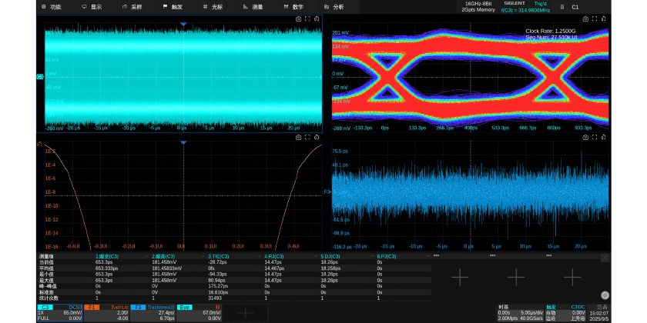Image resolution: width=647 pixels, height=323 pixels.
Task: Expand the eye diagram panel to fullscreen
Action: coord(595,18)
